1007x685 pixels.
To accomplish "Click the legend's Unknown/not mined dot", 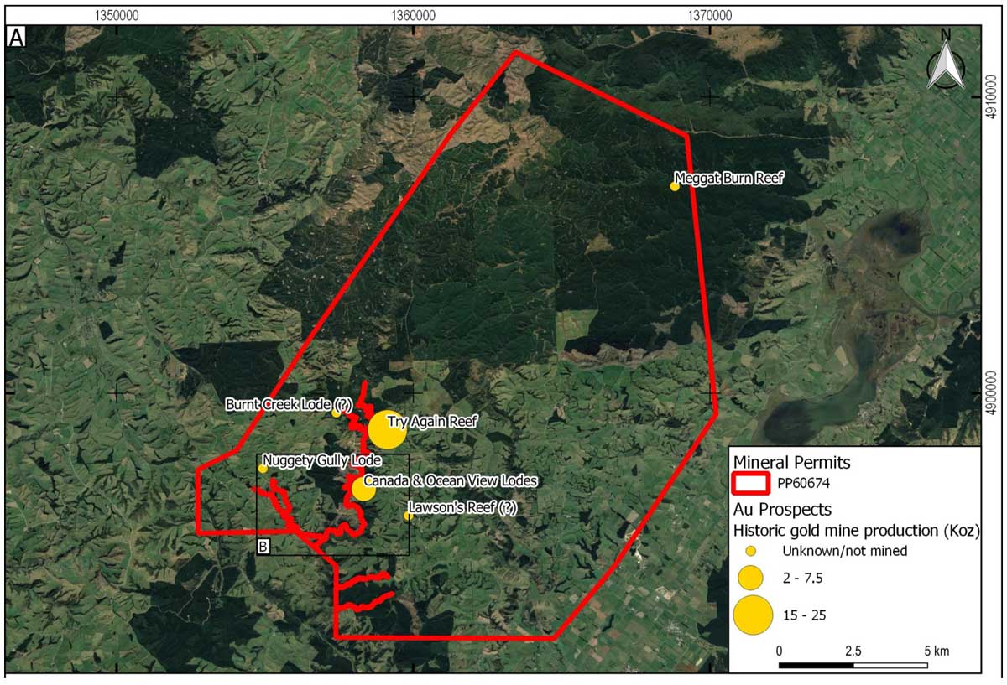I will pyautogui.click(x=751, y=551).
